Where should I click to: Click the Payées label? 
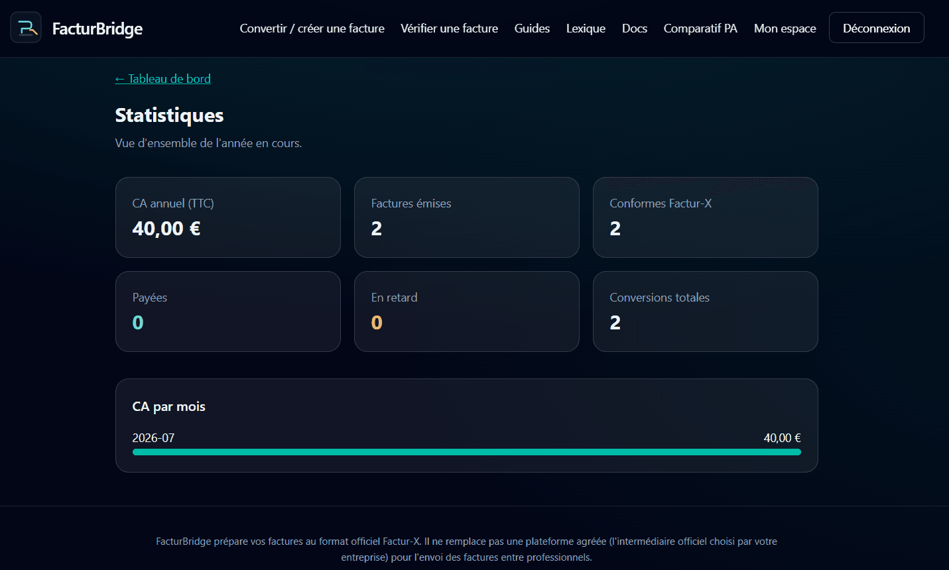coord(150,298)
